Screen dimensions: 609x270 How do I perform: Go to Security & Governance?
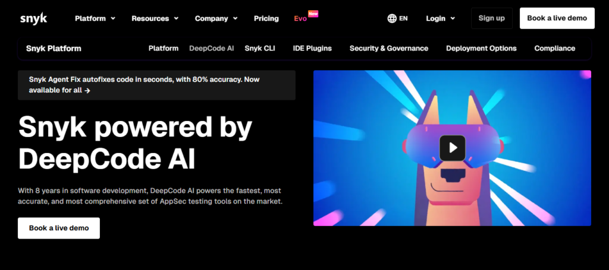(389, 49)
